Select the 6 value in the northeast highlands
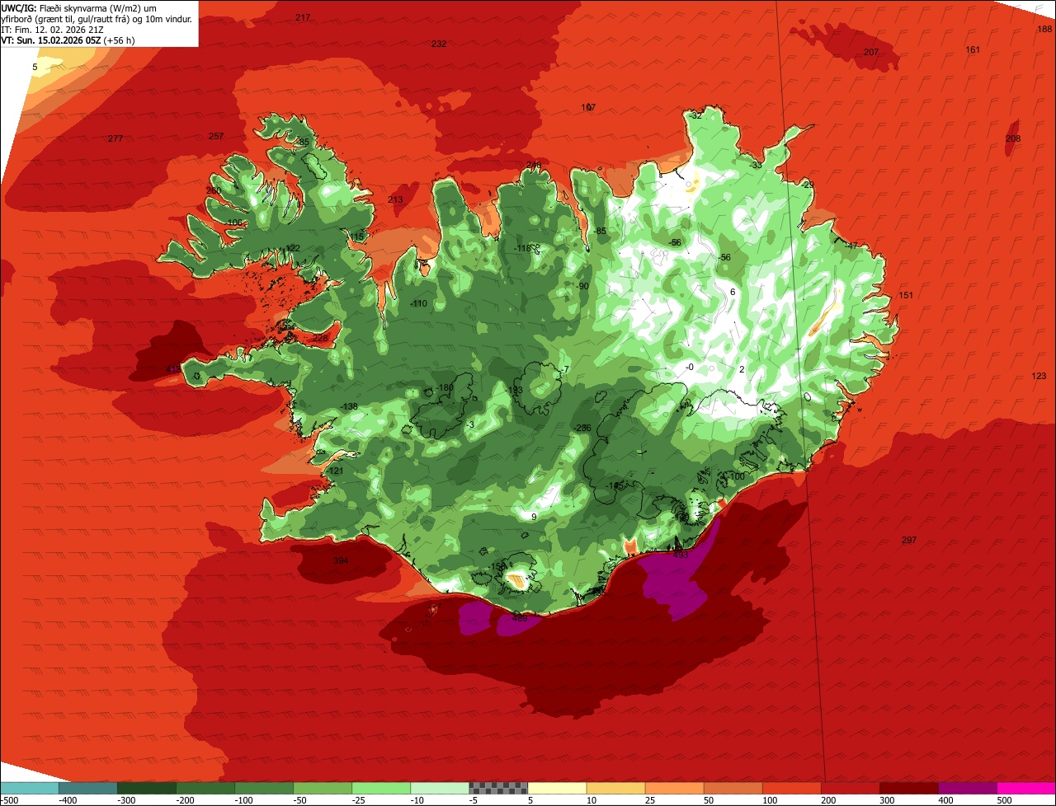The width and height of the screenshot is (1056, 806). coord(733,292)
